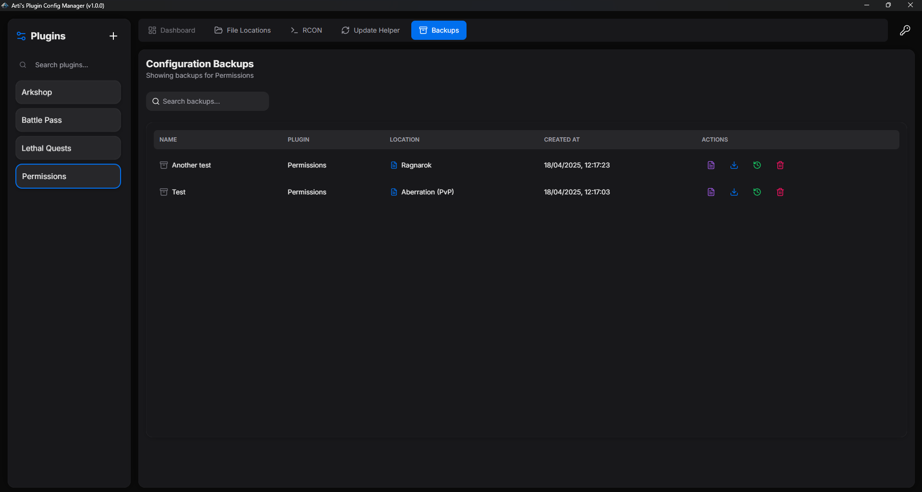Click the Test backup name
Image resolution: width=922 pixels, height=492 pixels.
point(179,192)
